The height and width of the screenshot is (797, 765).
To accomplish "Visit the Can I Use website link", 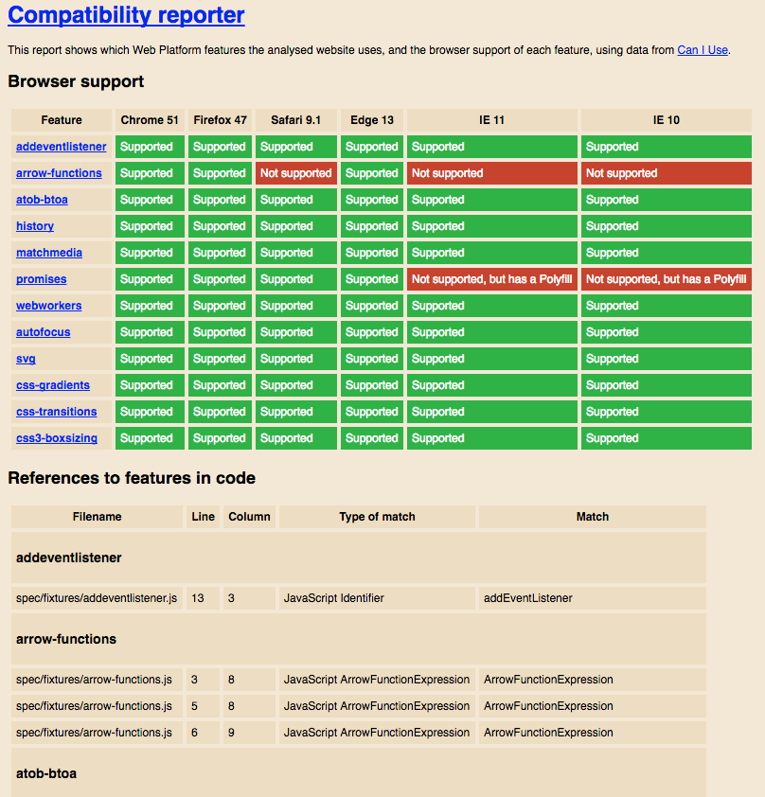I will (x=702, y=50).
